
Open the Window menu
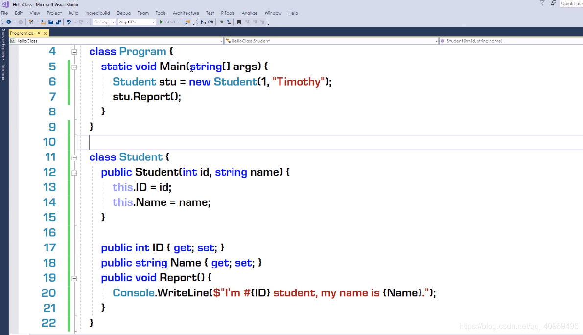click(x=273, y=13)
